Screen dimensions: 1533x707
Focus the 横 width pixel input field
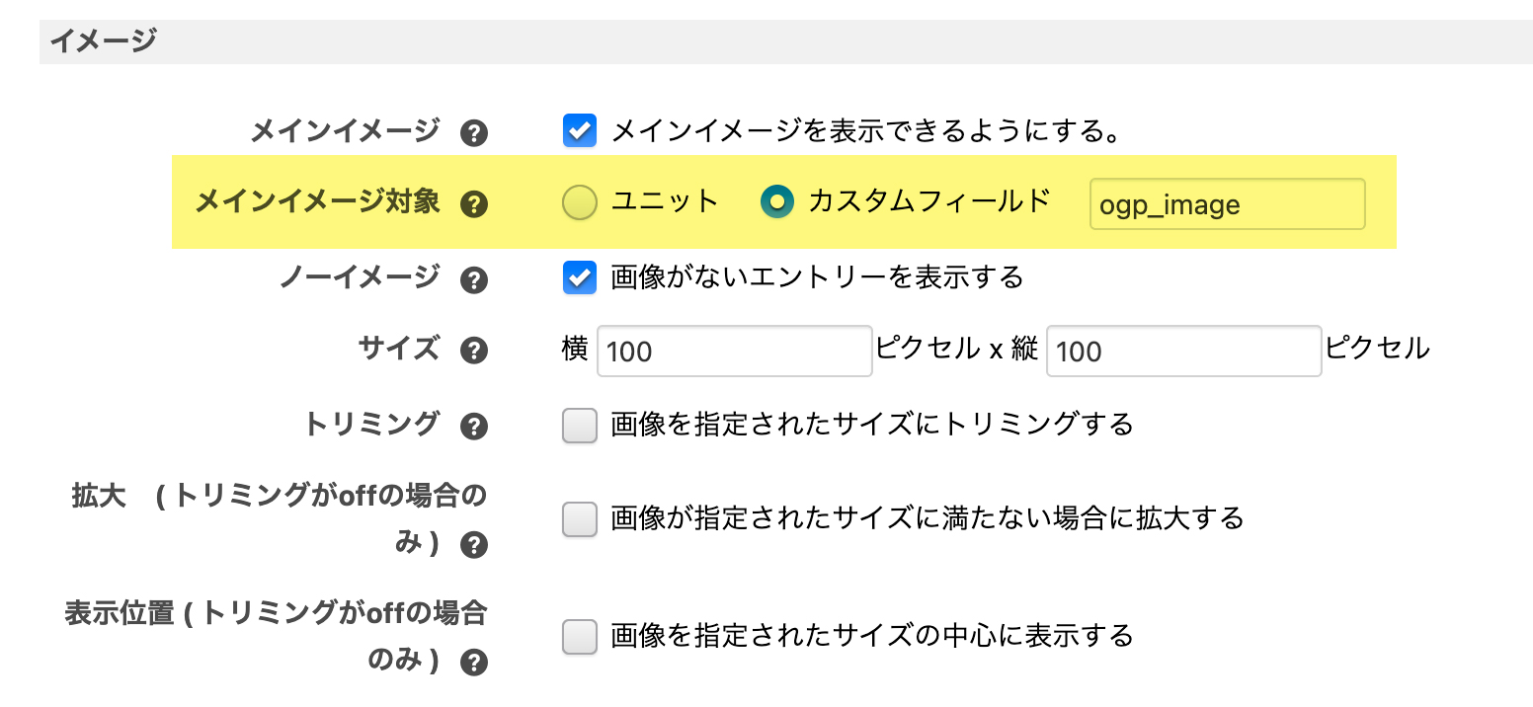pos(734,351)
